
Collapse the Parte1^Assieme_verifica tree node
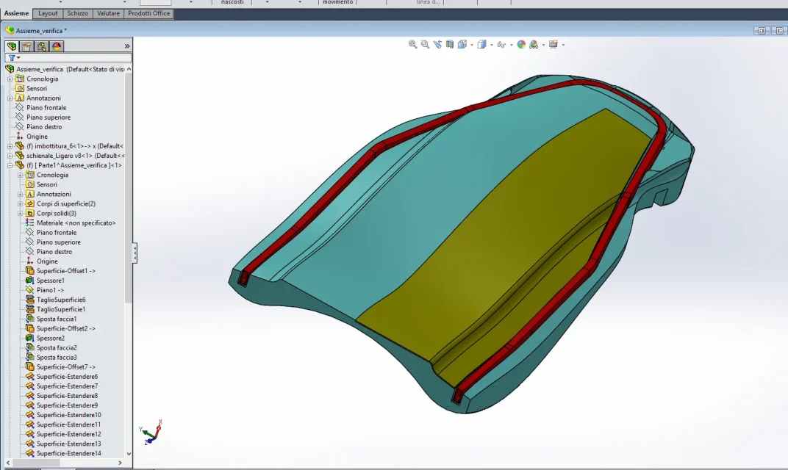click(x=10, y=165)
